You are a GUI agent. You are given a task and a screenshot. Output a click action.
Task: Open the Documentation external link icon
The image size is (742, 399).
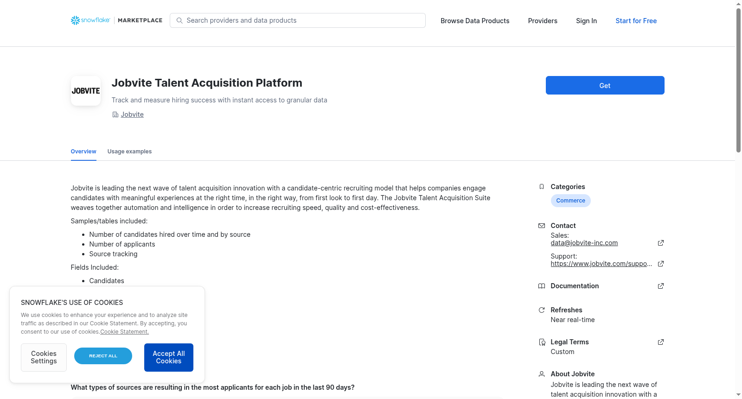[661, 286]
